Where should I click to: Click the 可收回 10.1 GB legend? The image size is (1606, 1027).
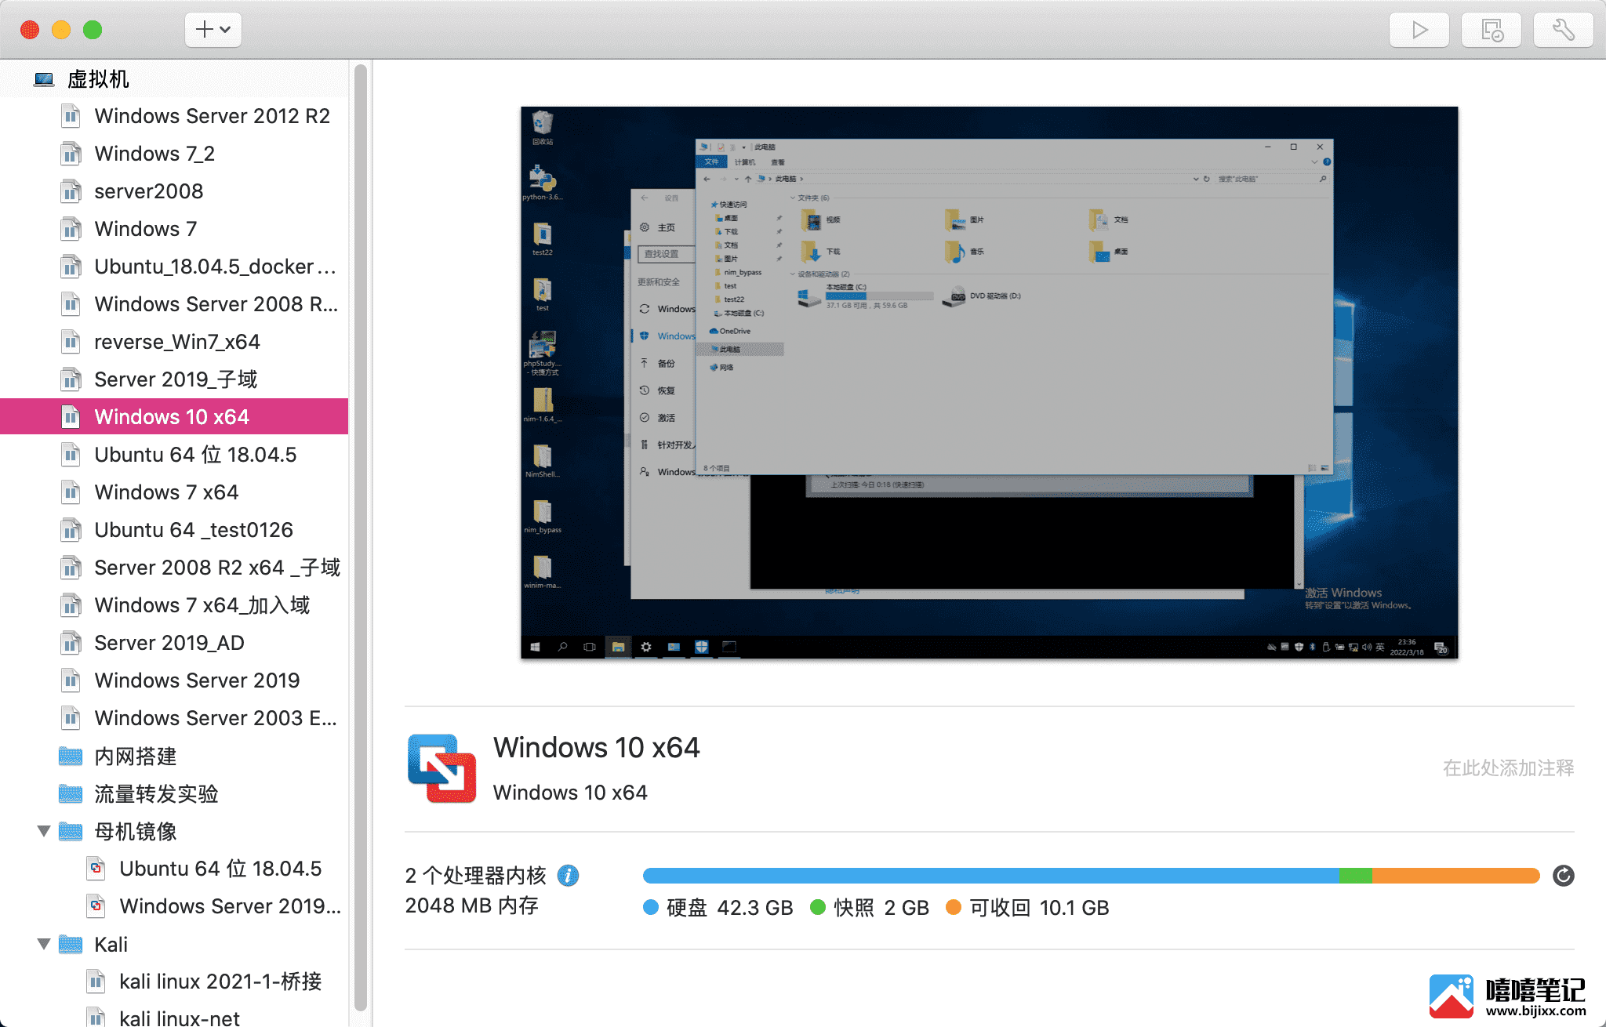pos(1027,908)
